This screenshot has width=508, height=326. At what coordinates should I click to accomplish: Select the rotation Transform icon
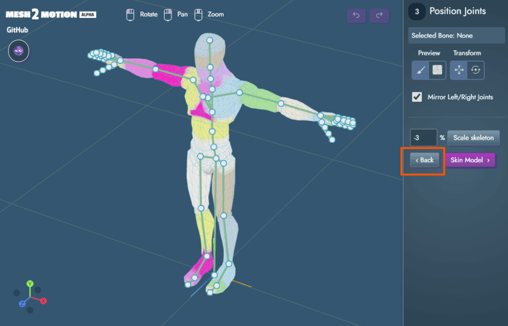pos(475,69)
